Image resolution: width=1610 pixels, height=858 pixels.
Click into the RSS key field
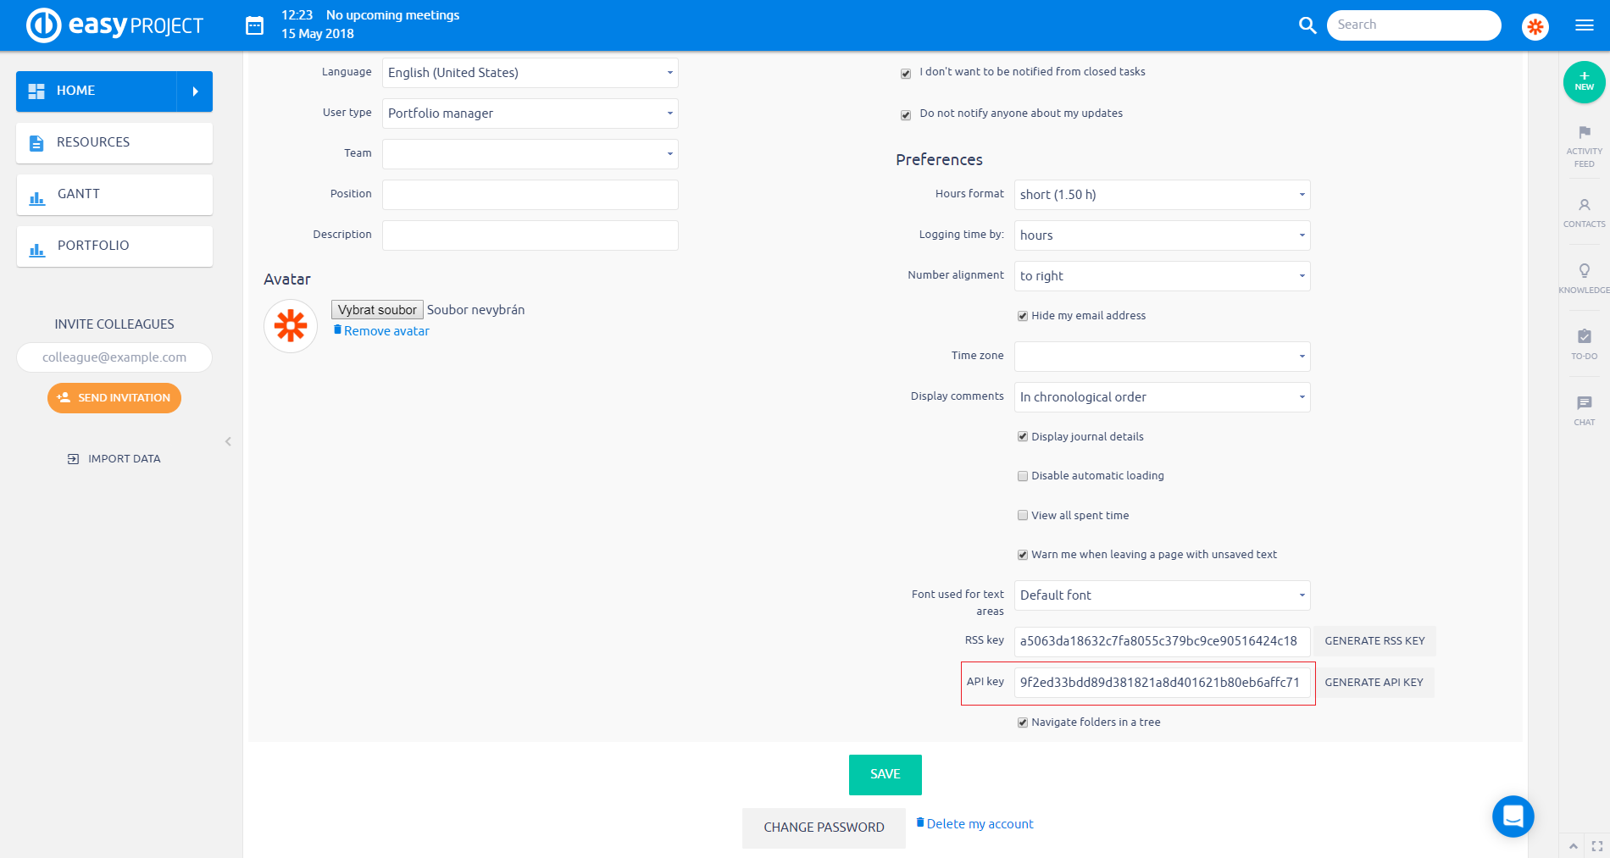coord(1162,641)
